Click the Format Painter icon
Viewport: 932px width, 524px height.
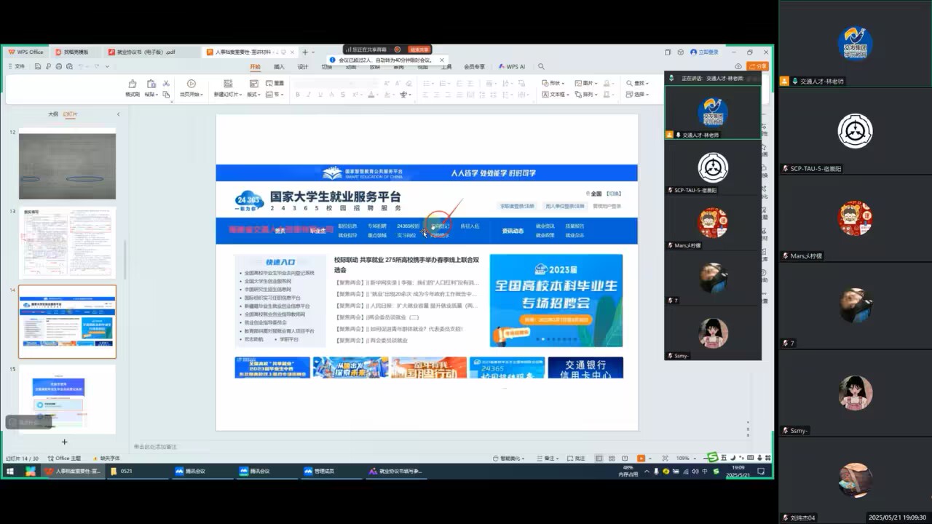click(x=133, y=87)
